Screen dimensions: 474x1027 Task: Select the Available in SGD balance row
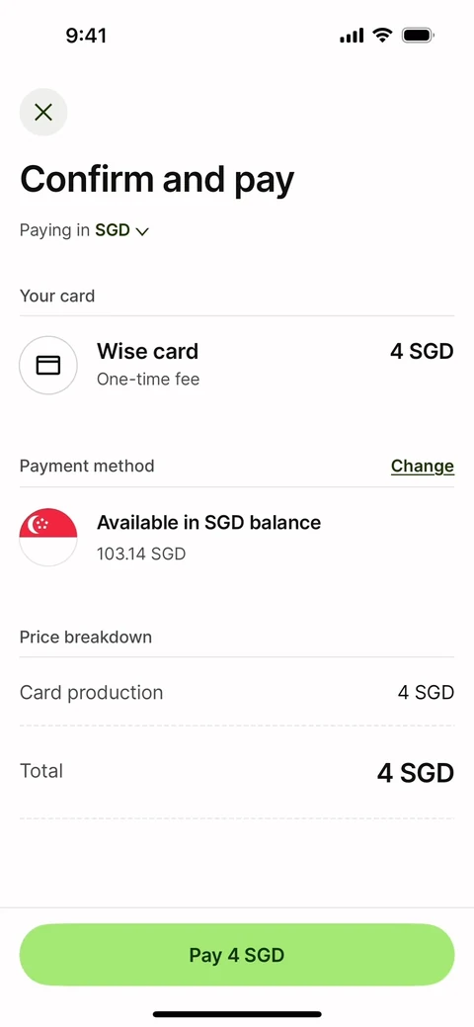[x=237, y=537]
